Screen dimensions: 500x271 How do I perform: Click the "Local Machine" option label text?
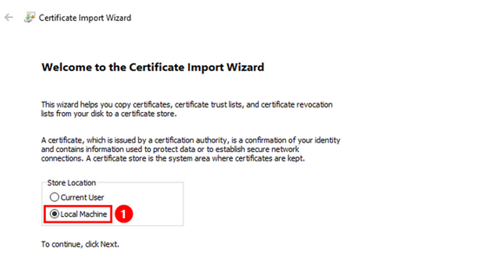coord(84,214)
